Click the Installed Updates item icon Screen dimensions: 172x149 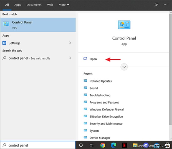point(85,80)
